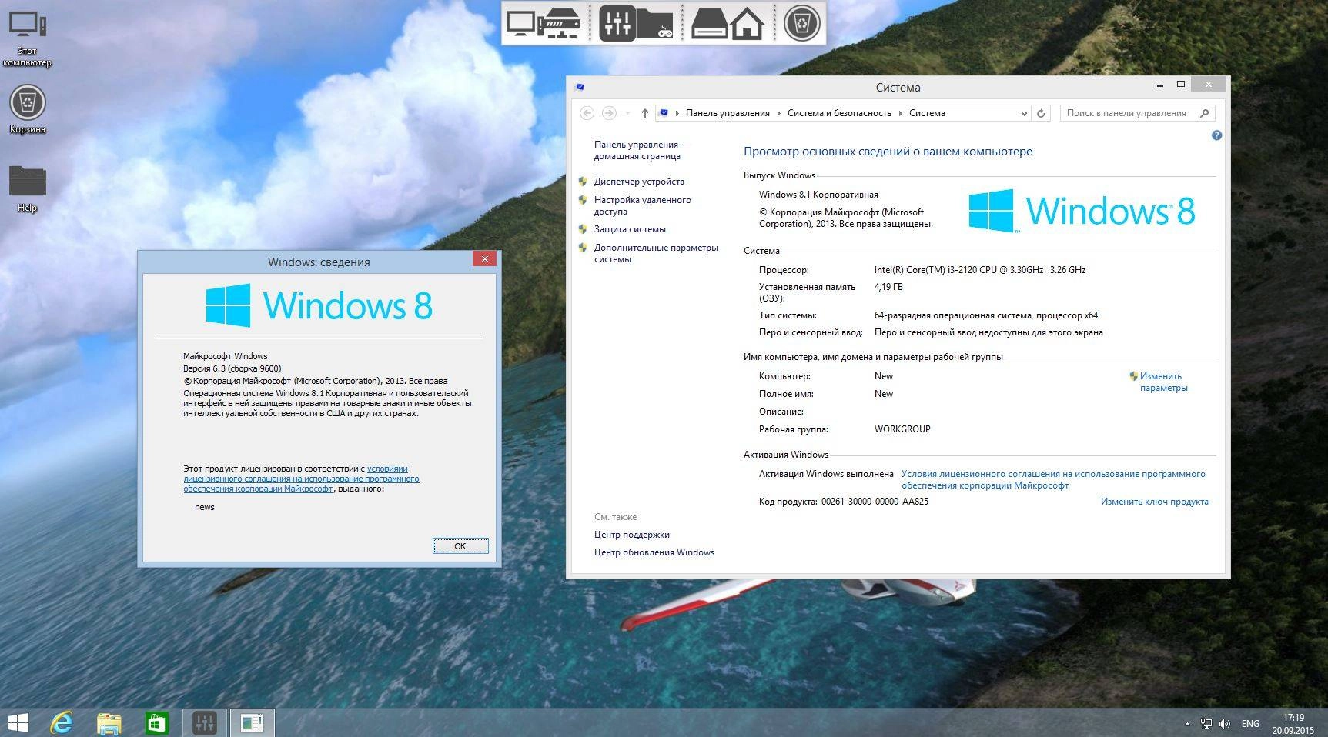Select "Система" breadcrumb in the address bar

click(927, 113)
